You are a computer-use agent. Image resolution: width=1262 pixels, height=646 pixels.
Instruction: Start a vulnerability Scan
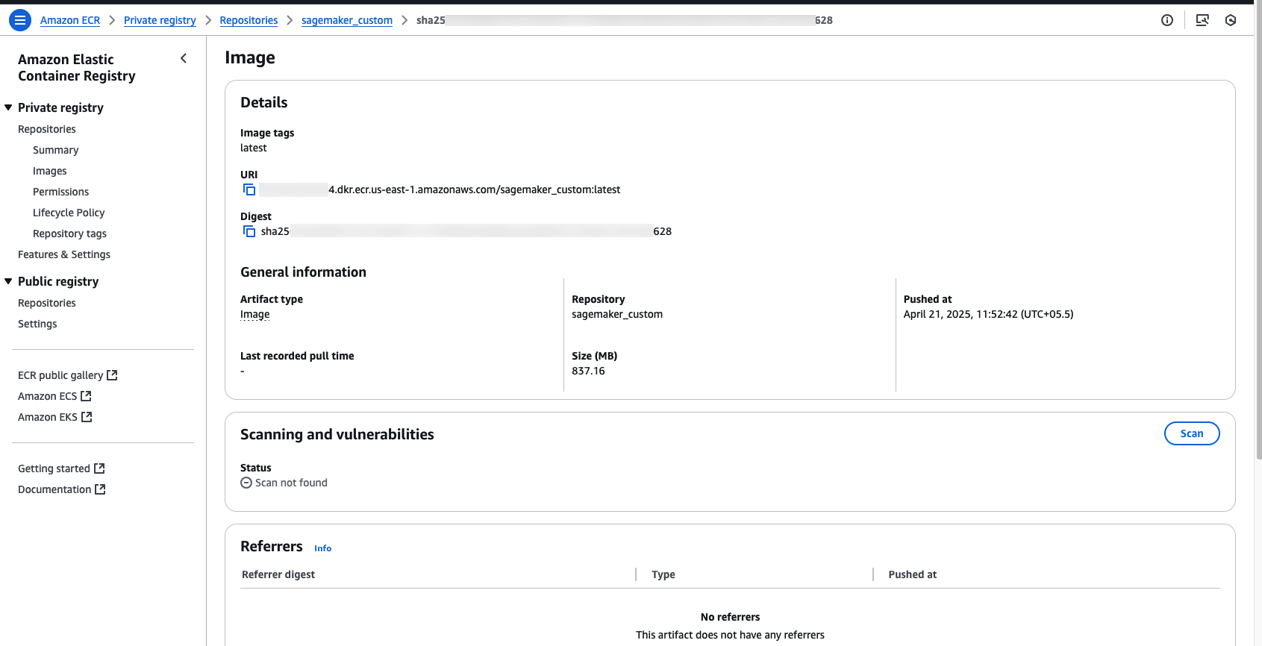pyautogui.click(x=1192, y=433)
